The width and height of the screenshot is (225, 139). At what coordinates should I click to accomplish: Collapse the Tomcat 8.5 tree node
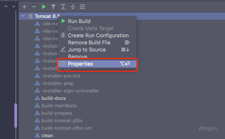pyautogui.click(x=23, y=16)
